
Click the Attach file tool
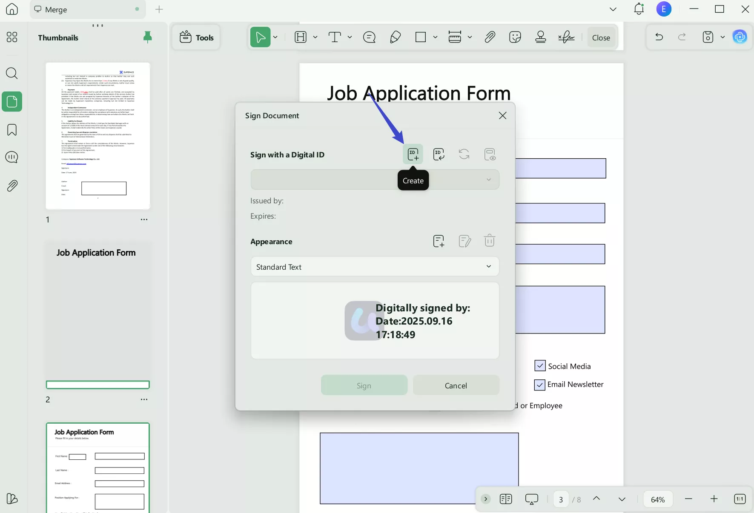490,37
